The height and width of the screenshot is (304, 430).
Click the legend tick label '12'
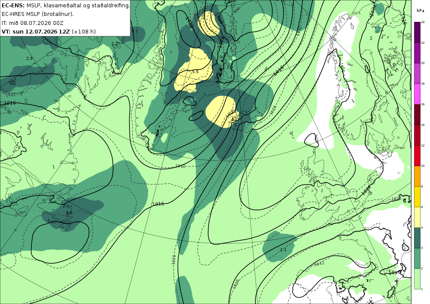click(423, 145)
